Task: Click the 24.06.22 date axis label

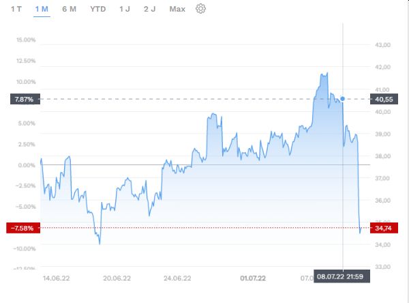Action: click(177, 278)
